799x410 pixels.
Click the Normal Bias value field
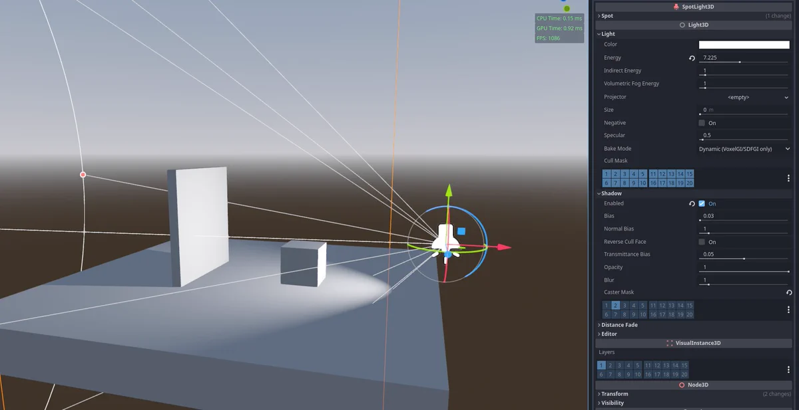[x=744, y=229]
